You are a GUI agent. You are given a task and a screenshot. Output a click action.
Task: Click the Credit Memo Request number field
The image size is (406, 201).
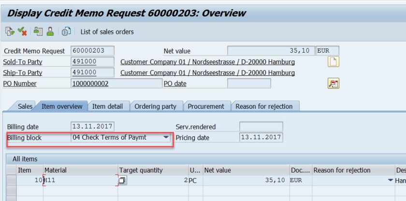pyautogui.click(x=92, y=51)
